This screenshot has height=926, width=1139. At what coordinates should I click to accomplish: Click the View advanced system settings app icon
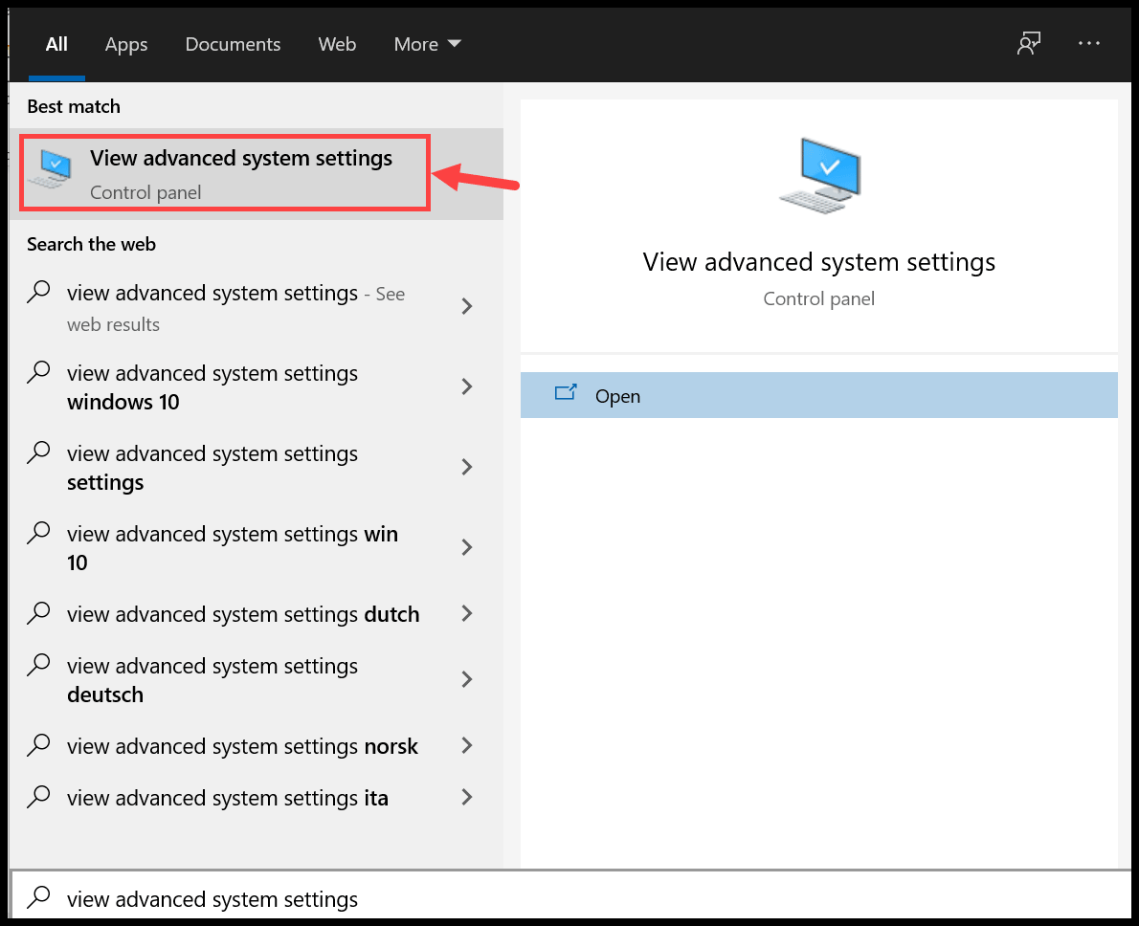pos(51,167)
